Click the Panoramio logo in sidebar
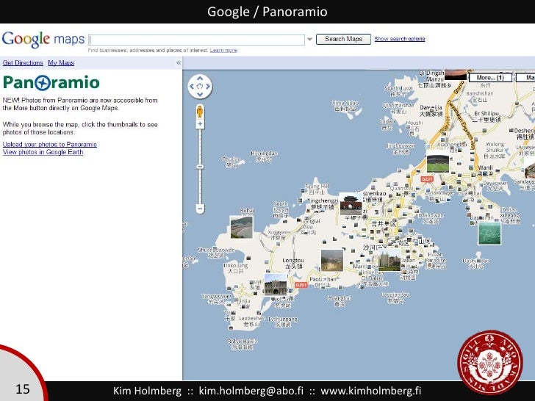535x401 pixels. [x=51, y=82]
